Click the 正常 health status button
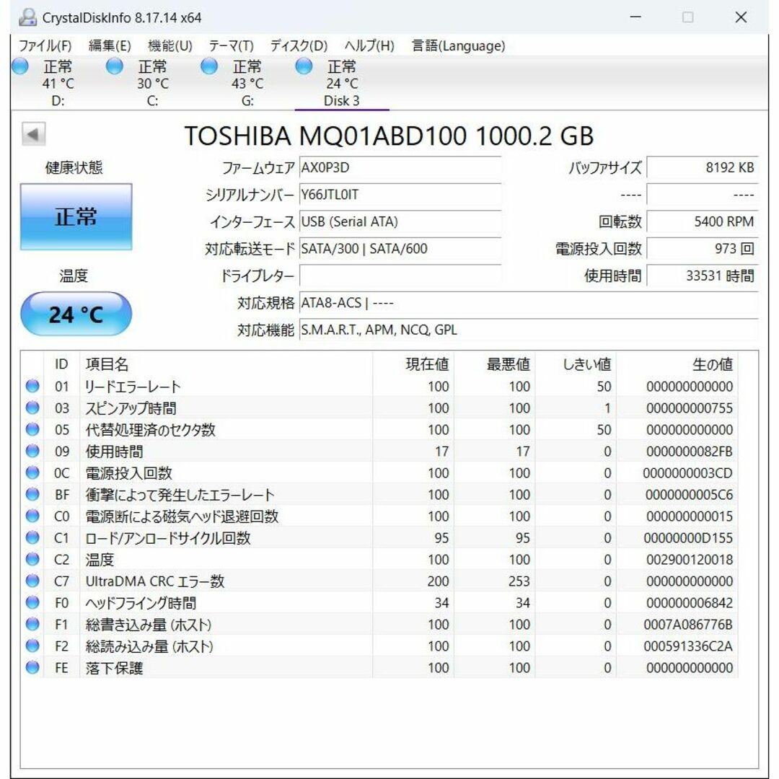 76,216
